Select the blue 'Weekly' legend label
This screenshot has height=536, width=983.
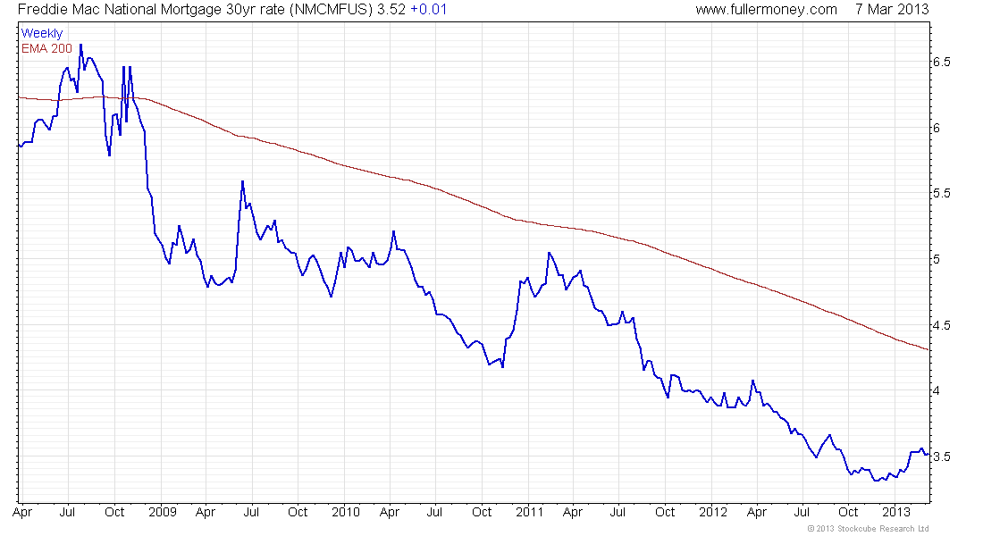[42, 34]
